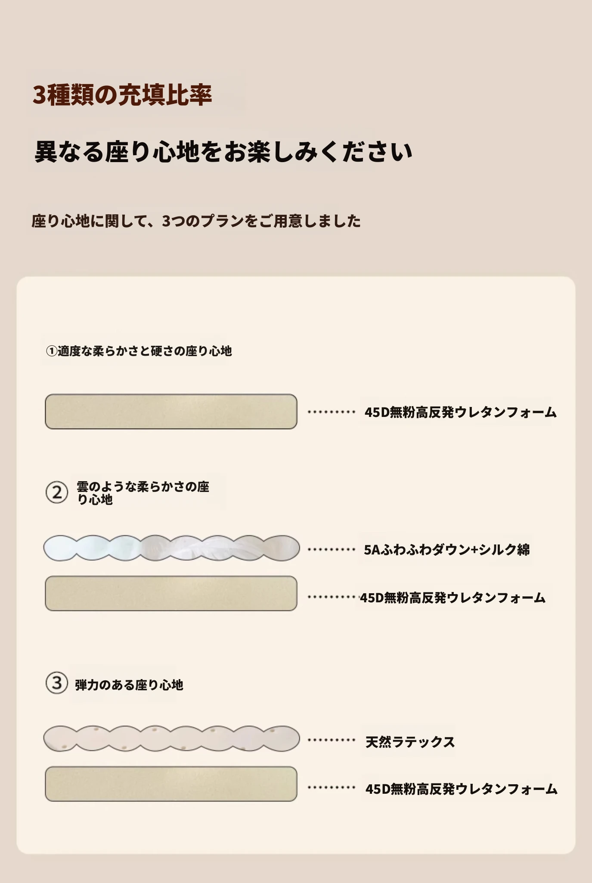Select the foam bar beneath the down layer
Image resolution: width=592 pixels, height=883 pixels.
pos(171,593)
